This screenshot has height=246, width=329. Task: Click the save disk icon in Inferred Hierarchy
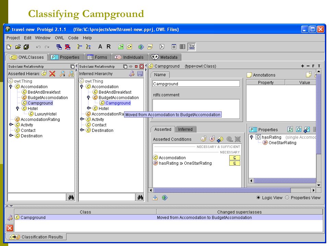click(140, 74)
